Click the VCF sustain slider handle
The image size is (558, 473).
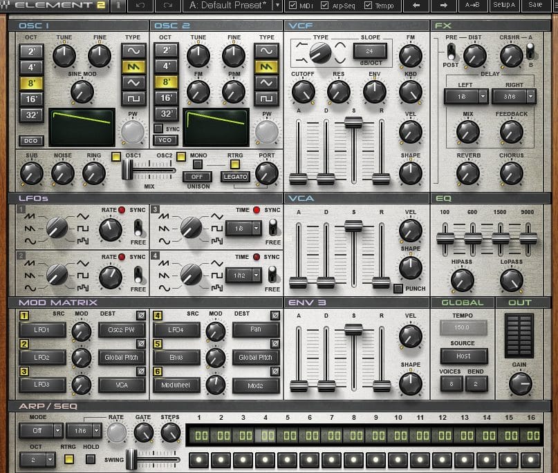click(353, 122)
